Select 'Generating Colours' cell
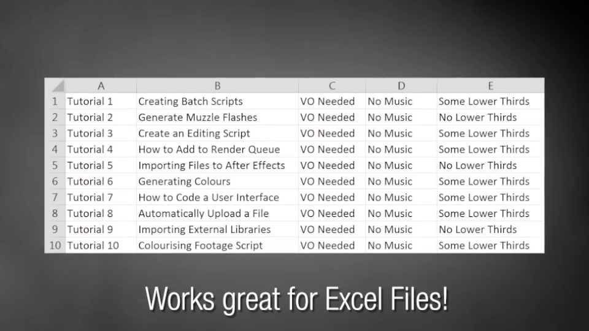 217,181
